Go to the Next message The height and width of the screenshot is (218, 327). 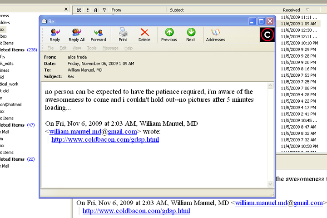[191, 35]
